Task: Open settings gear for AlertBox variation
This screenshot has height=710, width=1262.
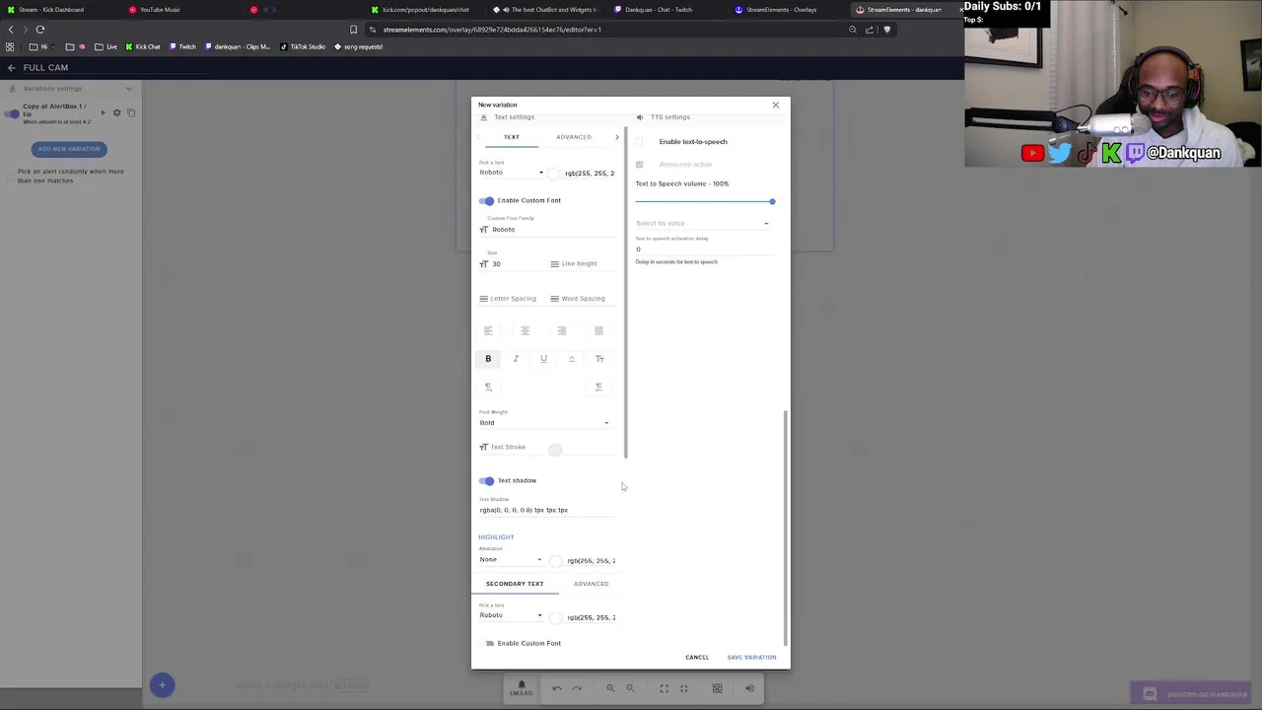Action: [x=116, y=112]
